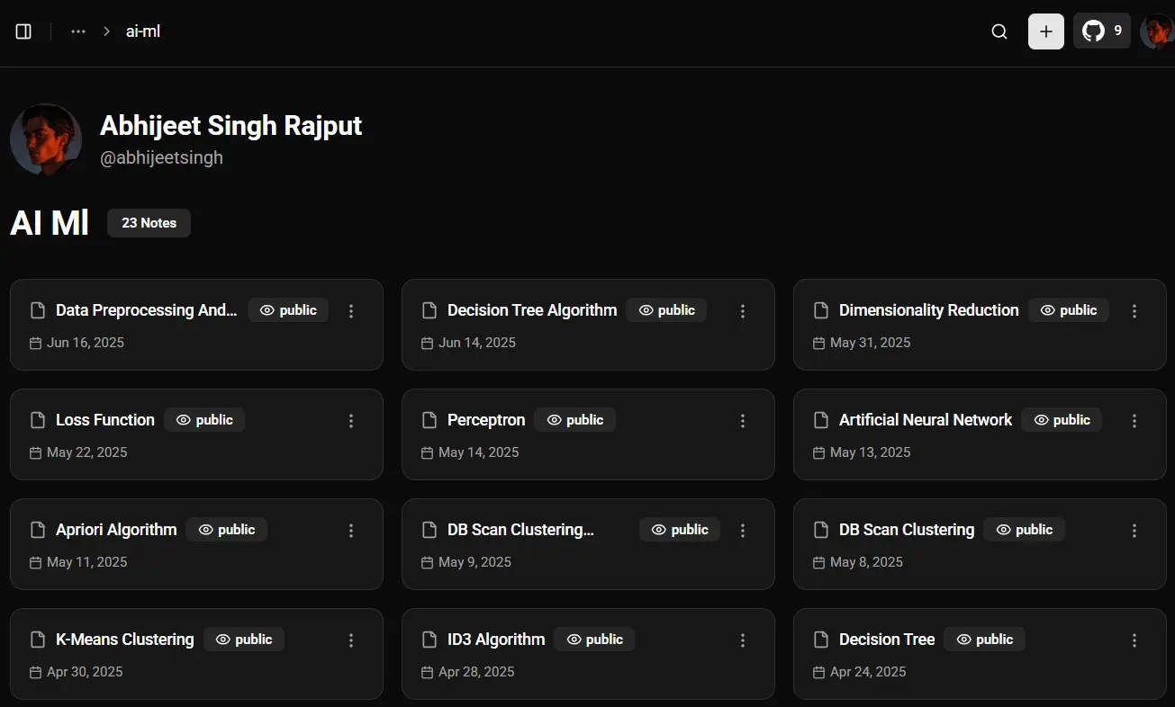Viewport: 1175px width, 707px height.
Task: Expand the breadcrumb ellipsis menu
Action: 78,31
